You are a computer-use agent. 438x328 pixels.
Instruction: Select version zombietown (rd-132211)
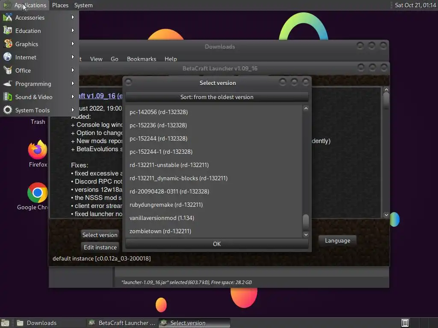point(214,231)
